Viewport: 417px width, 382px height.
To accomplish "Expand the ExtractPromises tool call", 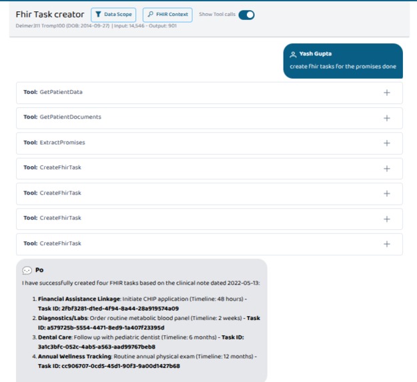I will (x=387, y=143).
